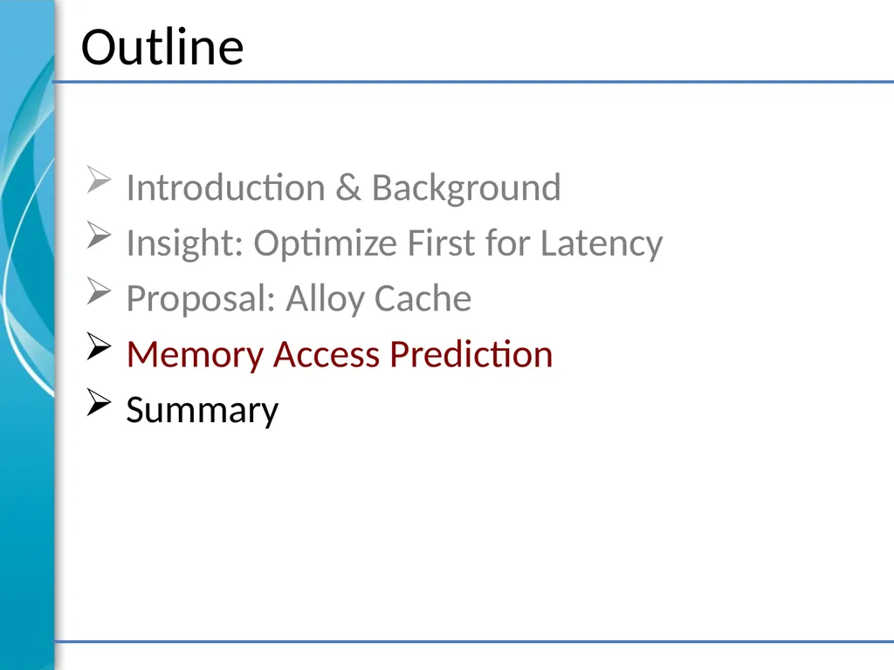This screenshot has height=670, width=894.
Task: Click the blue horizontal line at slide bottom
Action: pyautogui.click(x=473, y=641)
